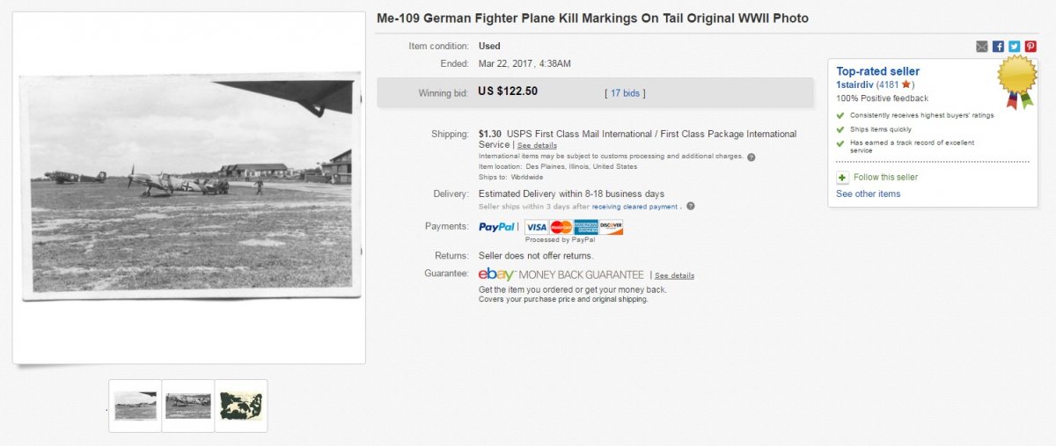Select second close-up plane thumbnail
The height and width of the screenshot is (446, 1056).
coord(188,406)
